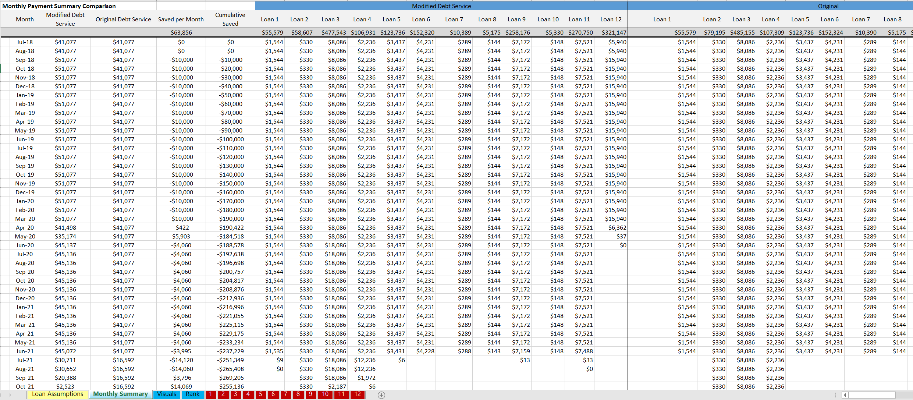The image size is (913, 400).
Task: Open the Loan Assumptions sheet tab
Action: pos(58,394)
